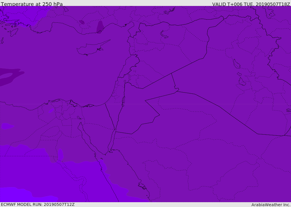The height and width of the screenshot is (207, 291).
Task: Click the small violet oval west of the Nile Delta
Action: (51, 111)
